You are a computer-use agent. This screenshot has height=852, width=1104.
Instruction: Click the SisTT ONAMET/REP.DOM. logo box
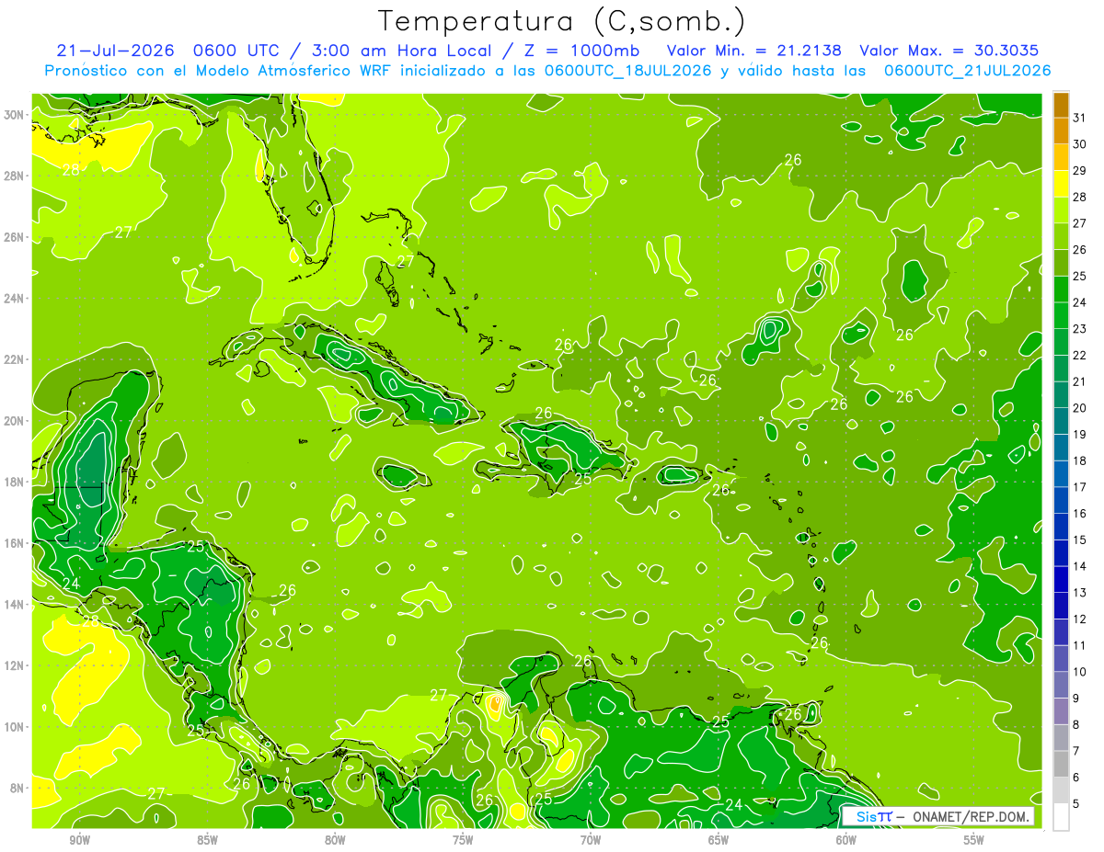coord(938,816)
